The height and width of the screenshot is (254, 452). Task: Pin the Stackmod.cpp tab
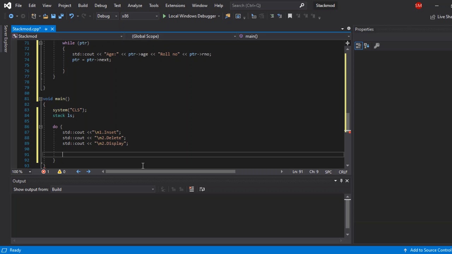point(46,29)
